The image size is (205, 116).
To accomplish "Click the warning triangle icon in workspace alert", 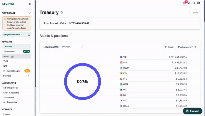I will pos(5,19).
